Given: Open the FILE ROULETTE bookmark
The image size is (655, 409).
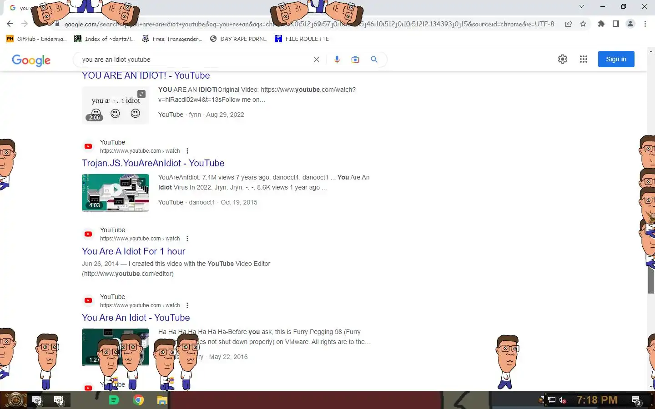Looking at the screenshot, I should (x=302, y=39).
